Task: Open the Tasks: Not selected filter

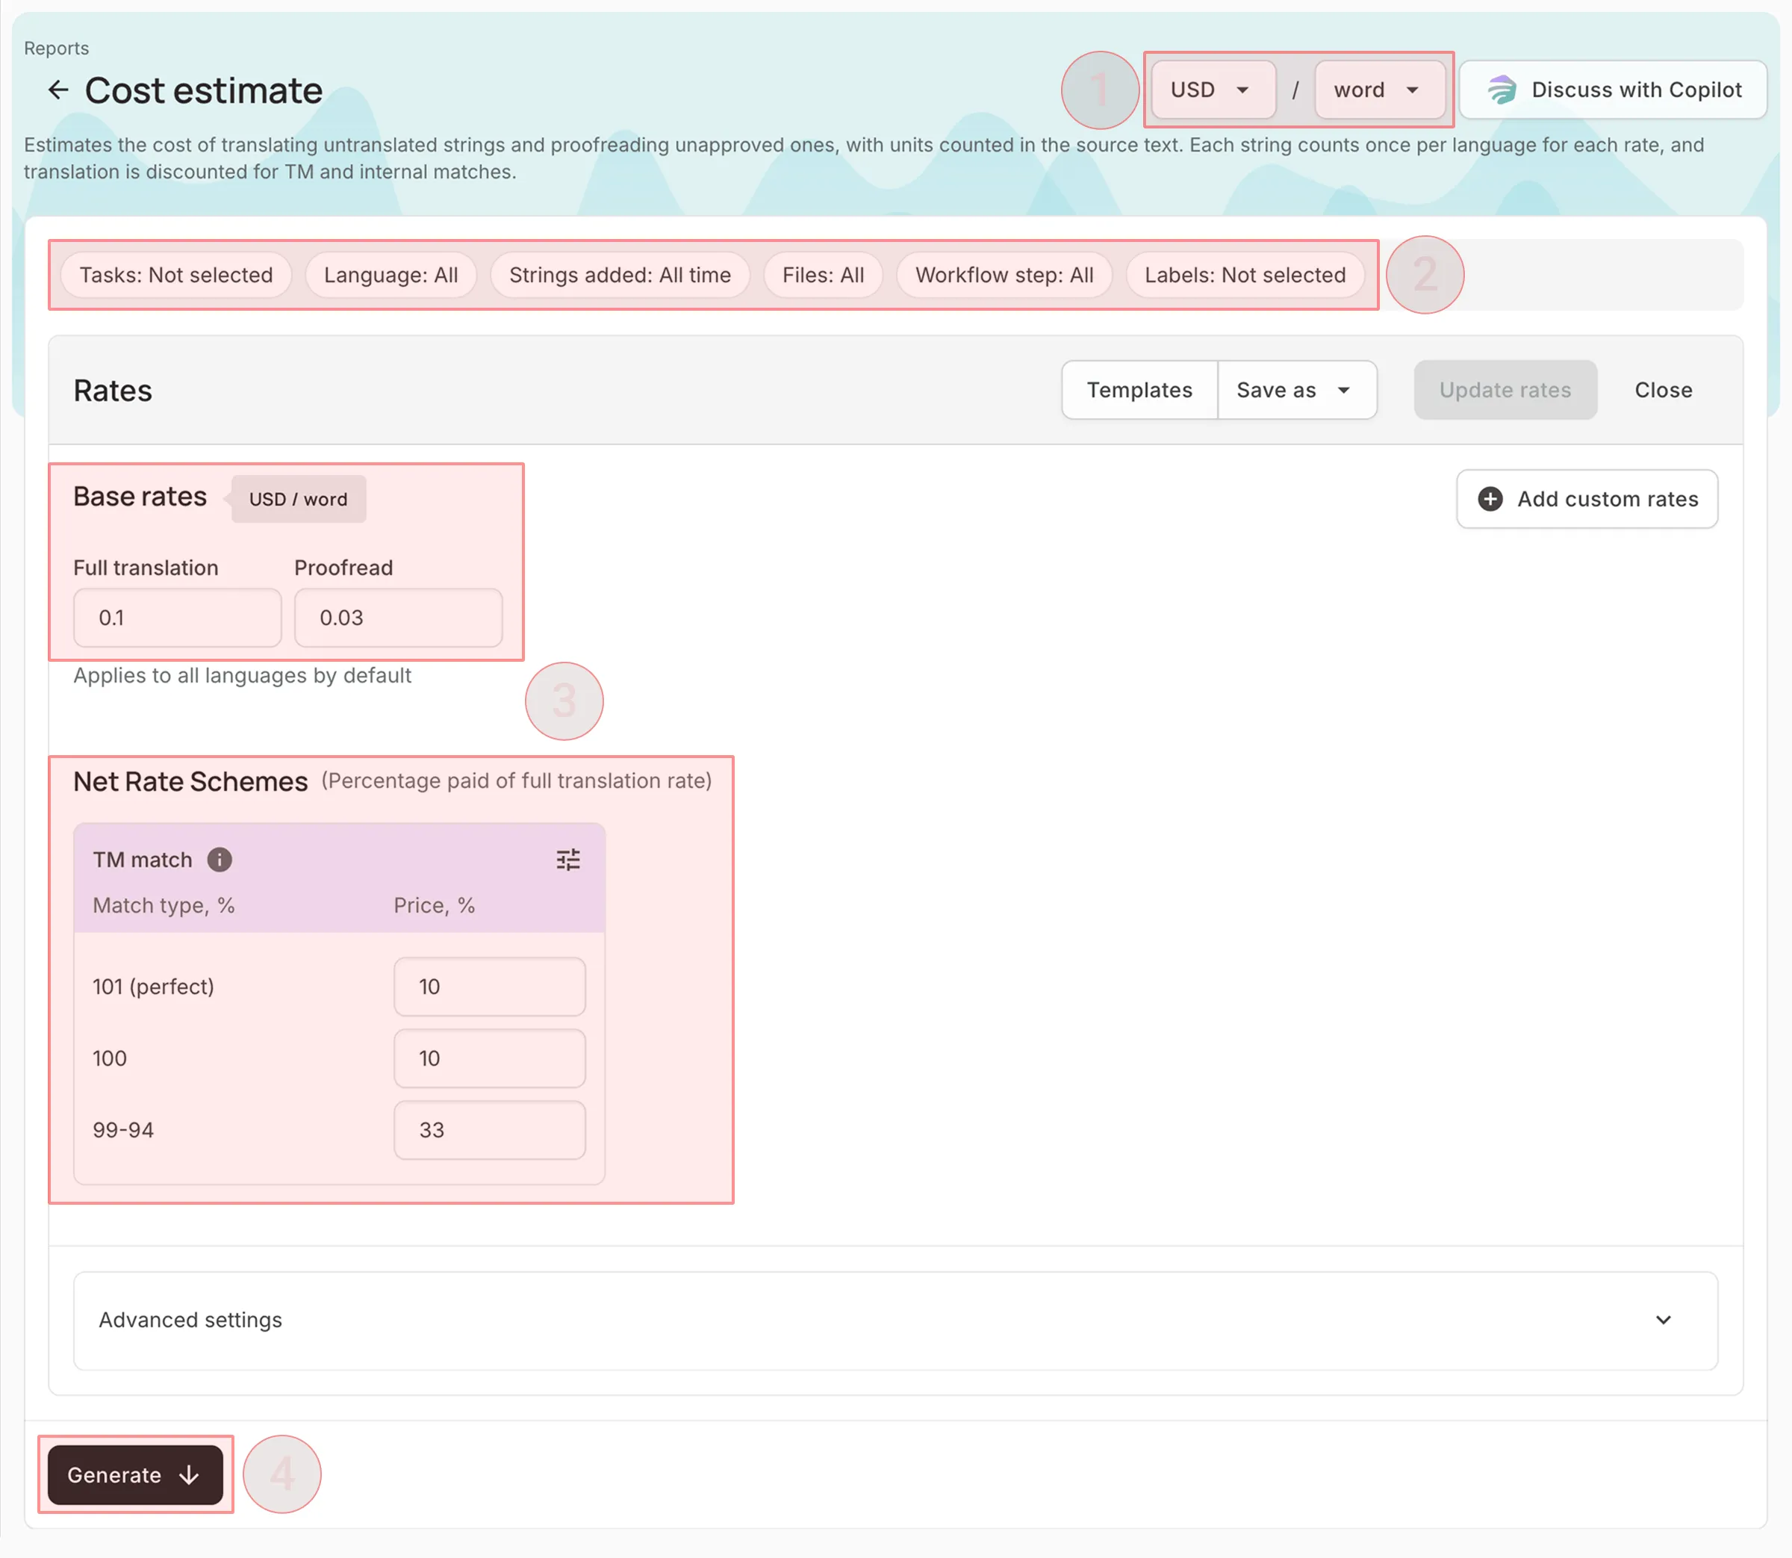Action: pyautogui.click(x=175, y=275)
